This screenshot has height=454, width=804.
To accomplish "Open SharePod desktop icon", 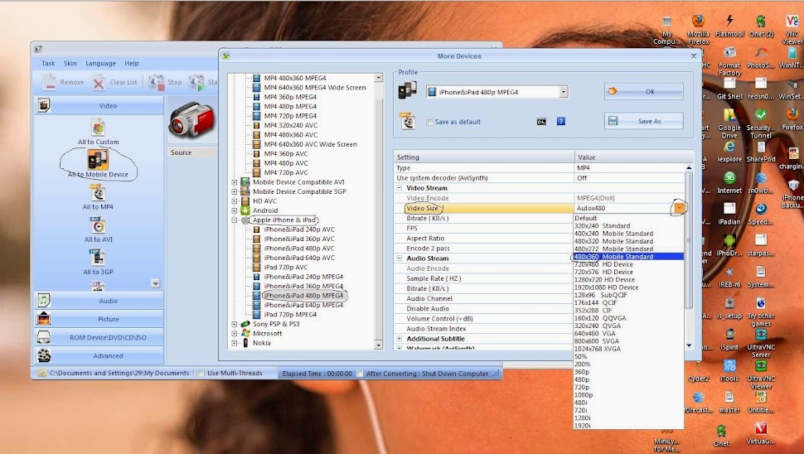I will pyautogui.click(x=761, y=147).
